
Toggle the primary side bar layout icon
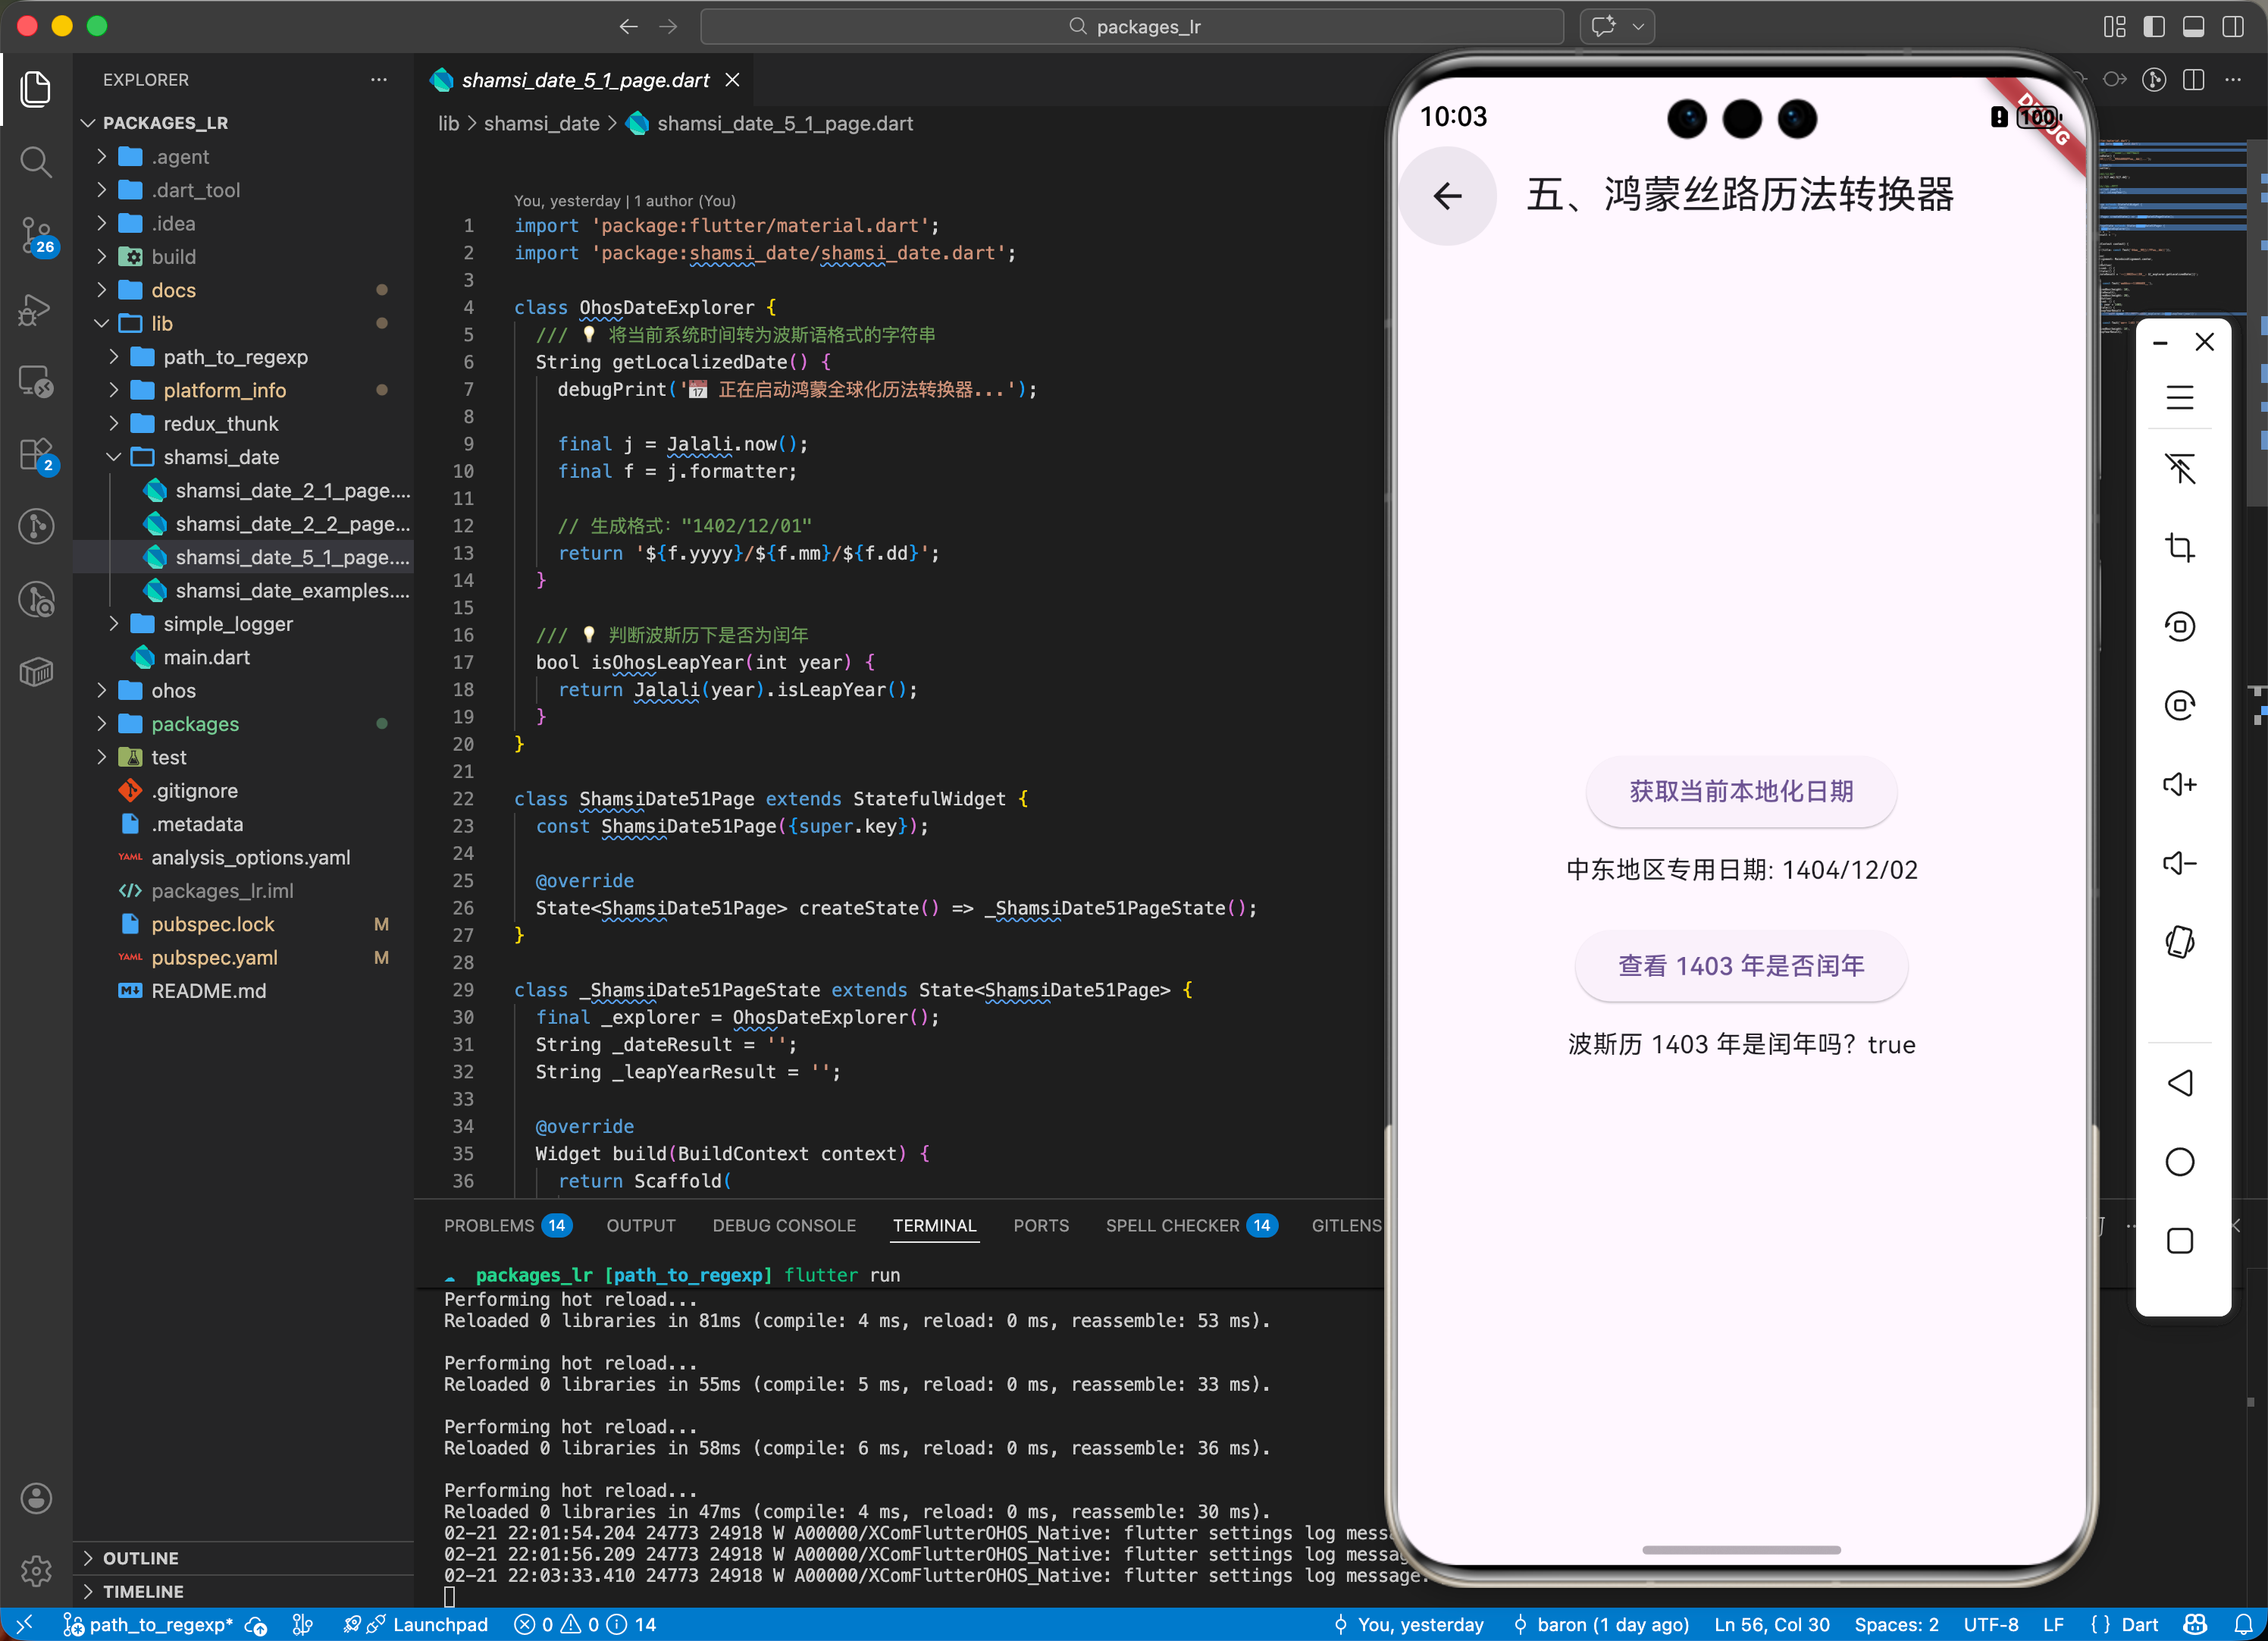(x=2154, y=27)
